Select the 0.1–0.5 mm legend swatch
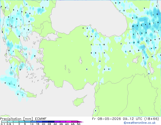This screenshot has width=161, height=125. coord(4,122)
